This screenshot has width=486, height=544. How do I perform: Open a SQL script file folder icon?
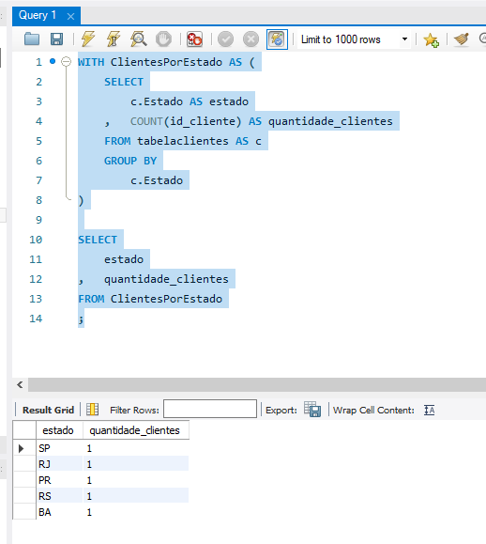tap(32, 39)
